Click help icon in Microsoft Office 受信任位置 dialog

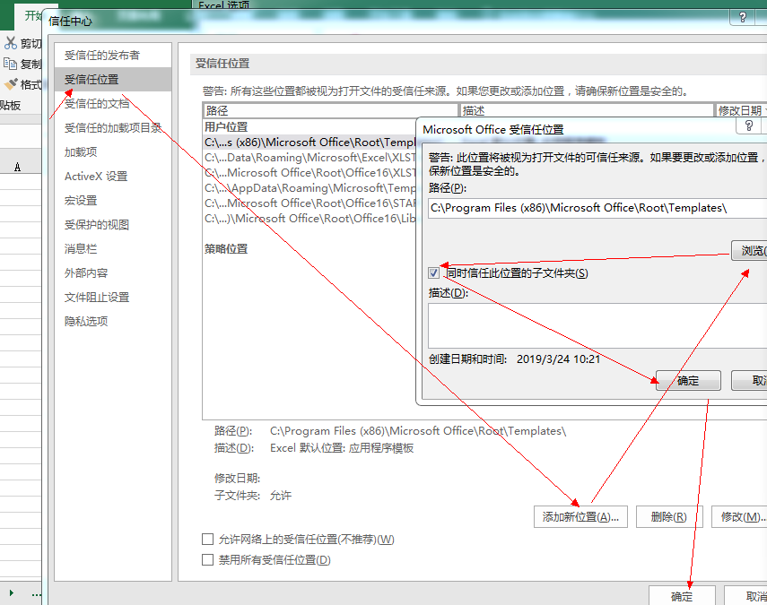click(748, 126)
